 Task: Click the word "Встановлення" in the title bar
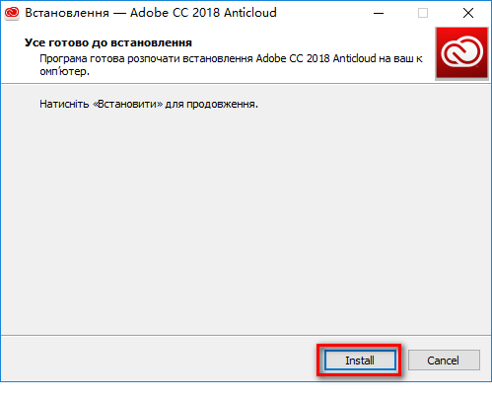tap(67, 13)
